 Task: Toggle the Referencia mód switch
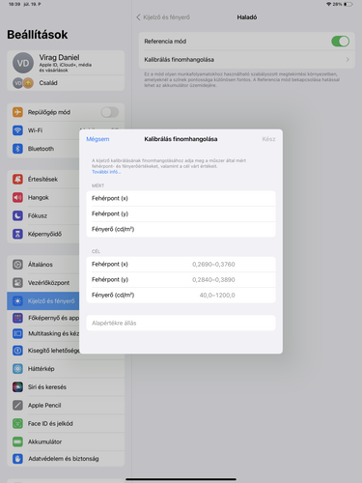[x=340, y=42]
